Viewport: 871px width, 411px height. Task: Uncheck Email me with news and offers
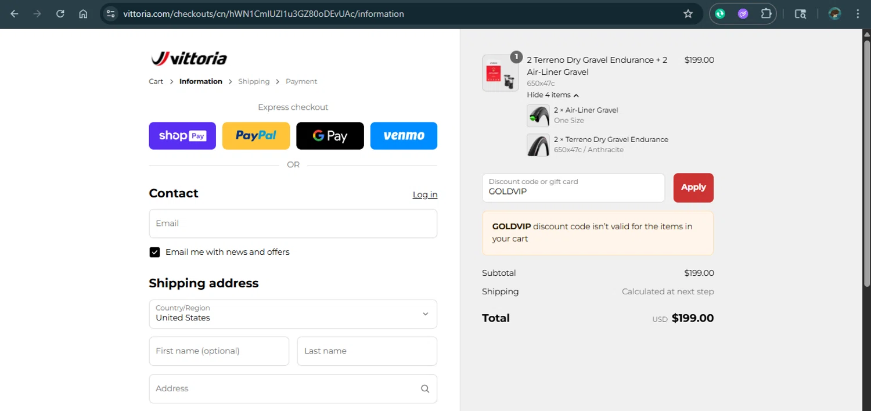pos(154,252)
